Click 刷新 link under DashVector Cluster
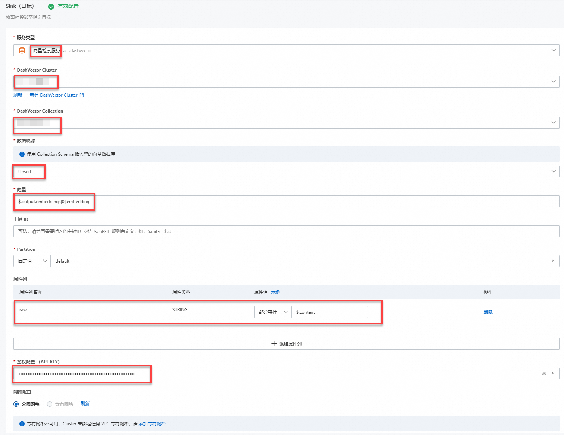 18,95
